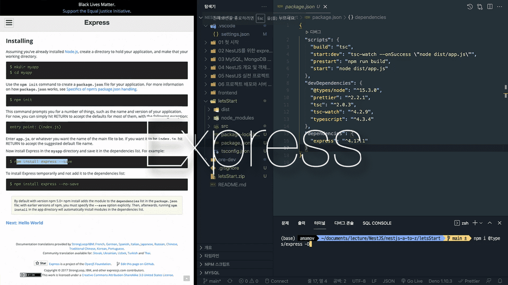
Task: Collapse the letsStart folder
Action: pos(206,101)
